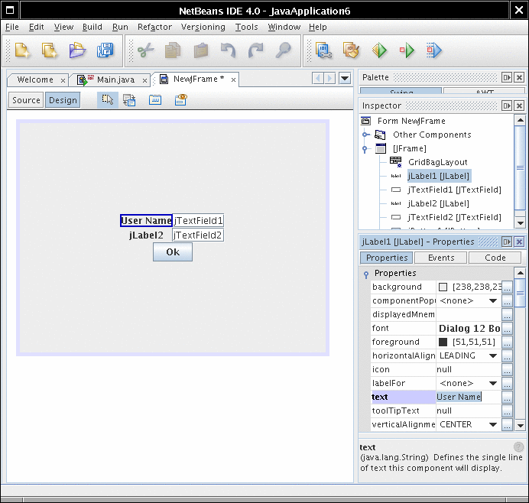Open the horizontalAlignment LEADING dropdown

pyautogui.click(x=492, y=355)
